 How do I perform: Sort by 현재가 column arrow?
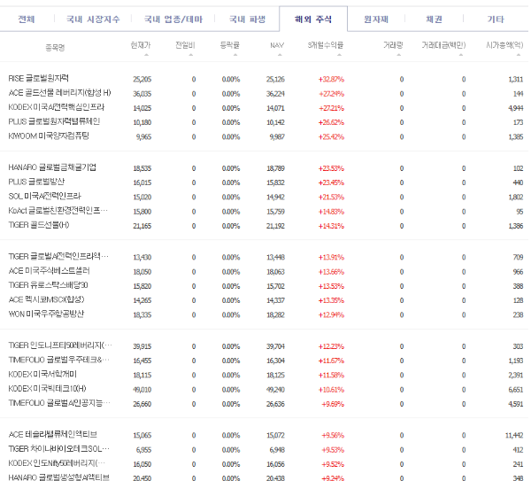point(146,55)
